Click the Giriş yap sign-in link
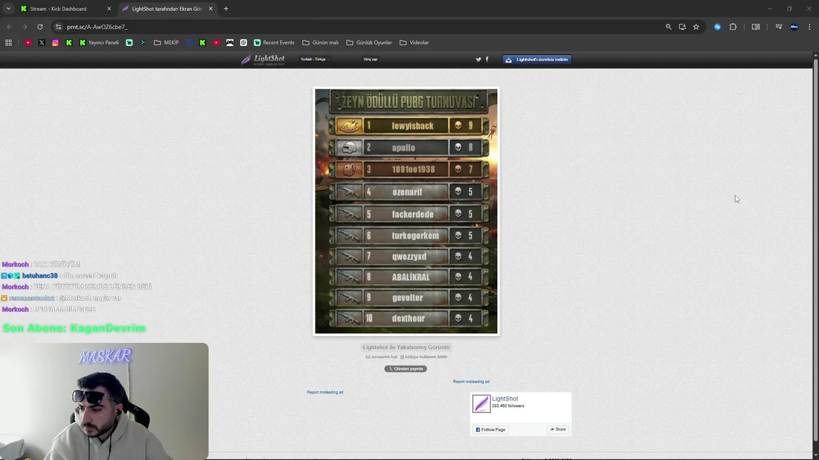 (x=370, y=59)
